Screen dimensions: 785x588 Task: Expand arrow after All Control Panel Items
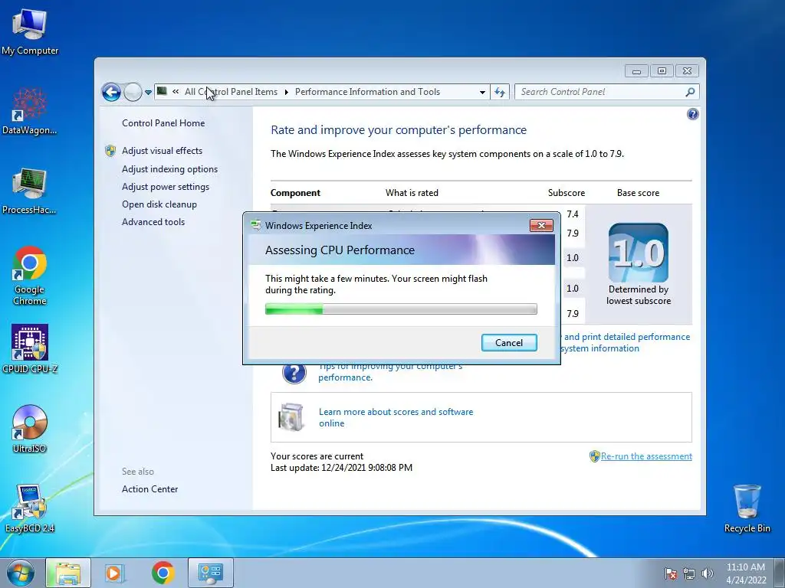tap(287, 92)
